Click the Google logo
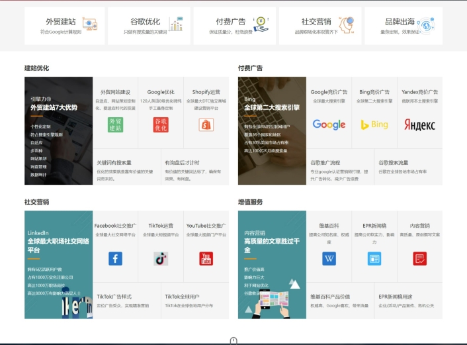 329,124
